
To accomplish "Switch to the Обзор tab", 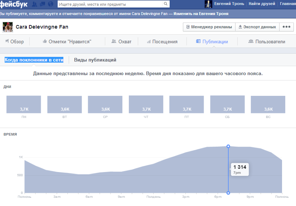I will tap(14, 41).
